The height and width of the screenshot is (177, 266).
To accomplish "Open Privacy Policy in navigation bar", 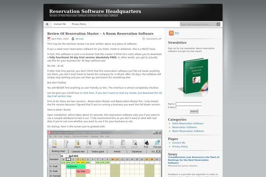I will (79, 24).
